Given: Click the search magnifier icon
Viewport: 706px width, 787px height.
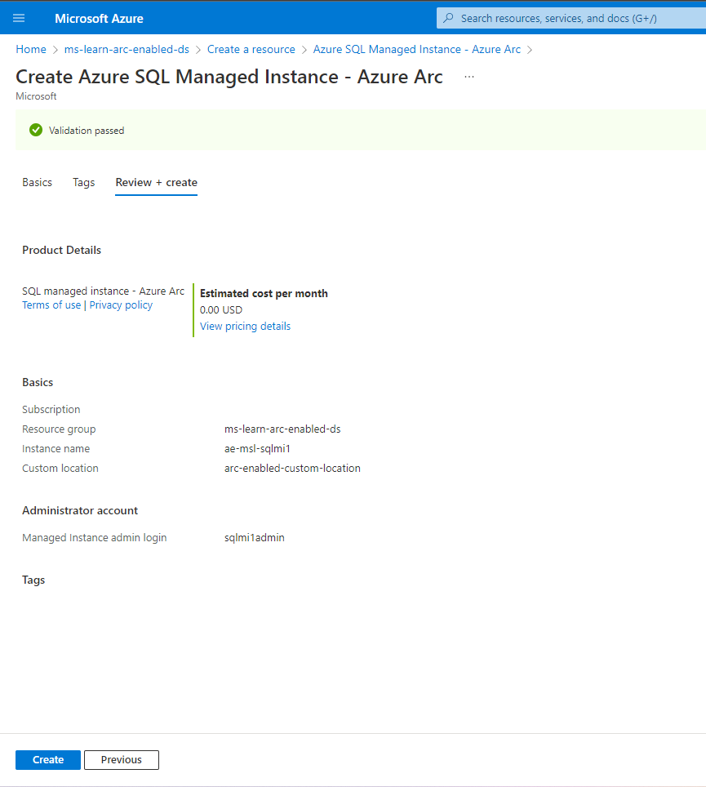Looking at the screenshot, I should coord(449,18).
